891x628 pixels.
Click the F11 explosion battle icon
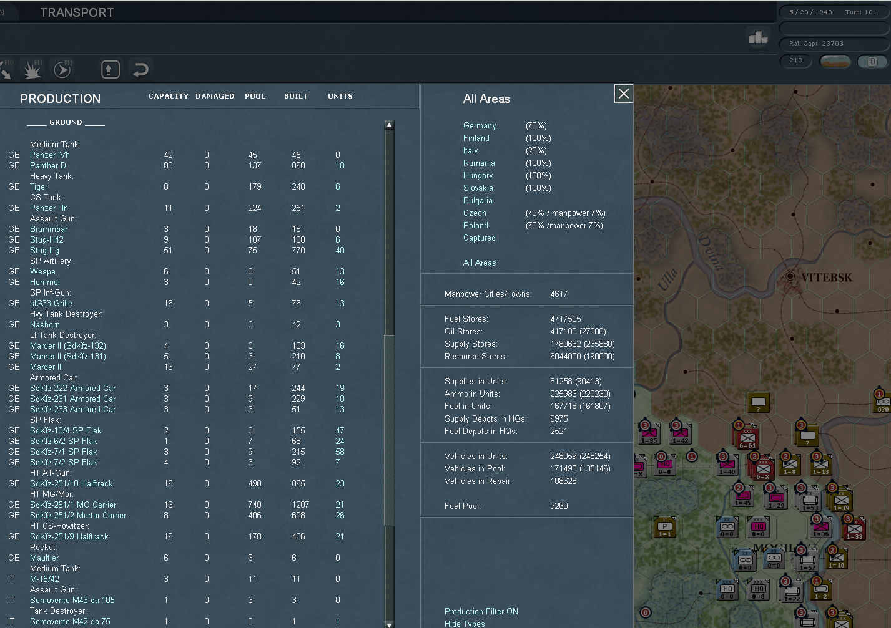coord(32,69)
